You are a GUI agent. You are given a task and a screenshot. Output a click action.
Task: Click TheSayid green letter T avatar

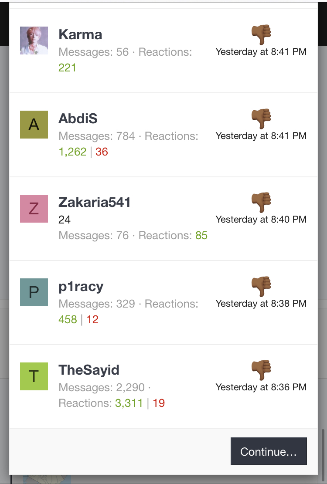[x=34, y=376]
